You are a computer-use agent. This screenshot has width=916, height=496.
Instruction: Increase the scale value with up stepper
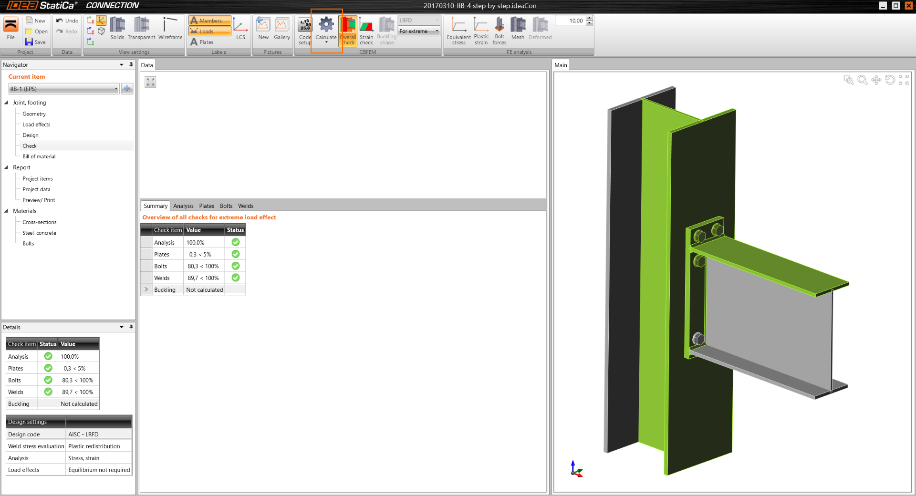(x=590, y=18)
